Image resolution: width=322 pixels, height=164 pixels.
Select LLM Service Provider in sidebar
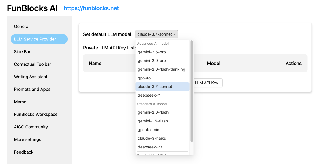tap(39, 39)
